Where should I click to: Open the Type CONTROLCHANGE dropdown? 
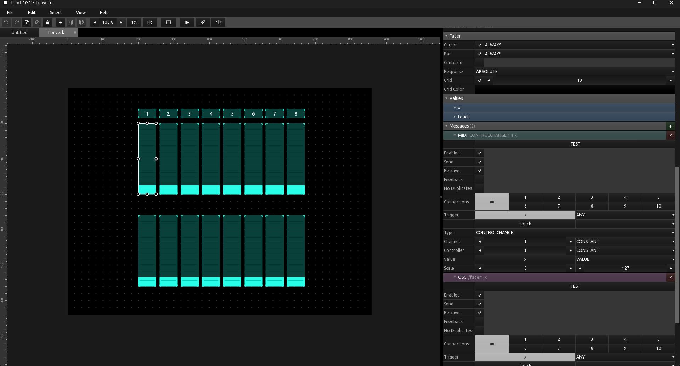[x=575, y=233]
